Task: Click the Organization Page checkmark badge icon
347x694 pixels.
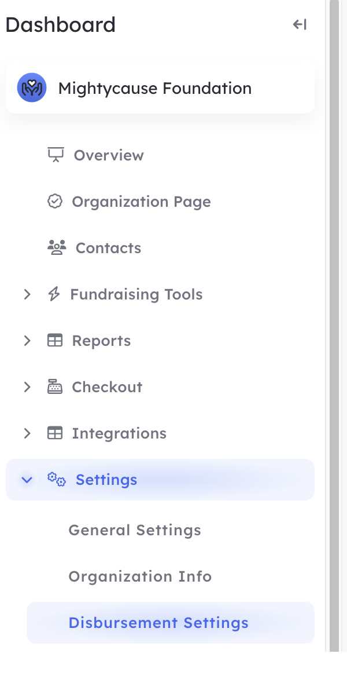Action: 55,202
